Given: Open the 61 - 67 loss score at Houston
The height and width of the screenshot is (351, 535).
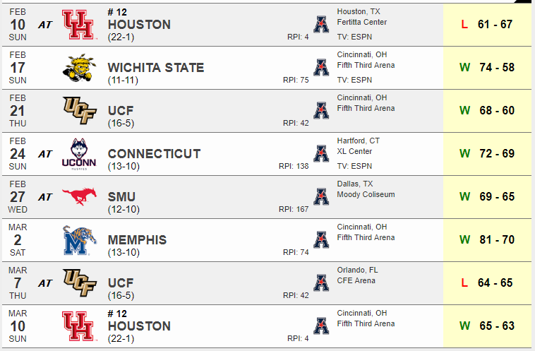Looking at the screenshot, I should [x=495, y=24].
